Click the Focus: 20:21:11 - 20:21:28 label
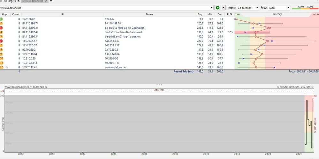The width and height of the screenshot is (319, 159). (x=303, y=72)
